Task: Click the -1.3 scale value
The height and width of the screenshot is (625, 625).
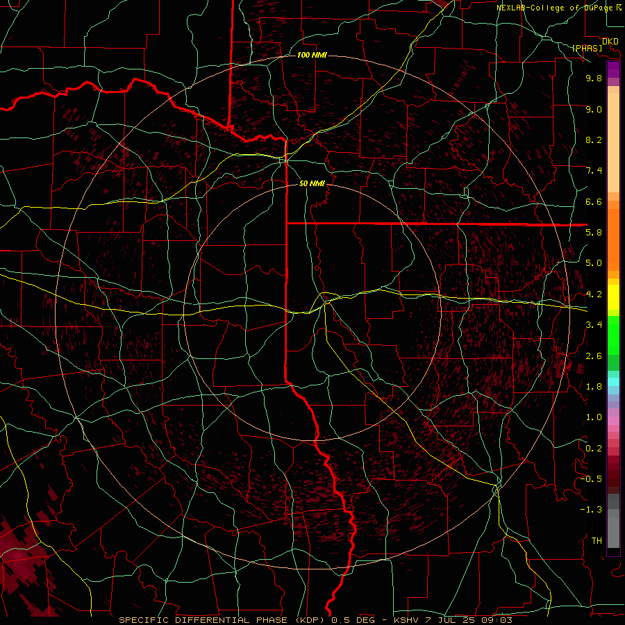Action: pyautogui.click(x=591, y=510)
